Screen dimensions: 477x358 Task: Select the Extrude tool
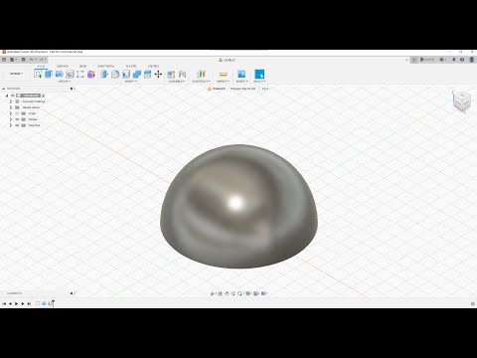point(49,74)
